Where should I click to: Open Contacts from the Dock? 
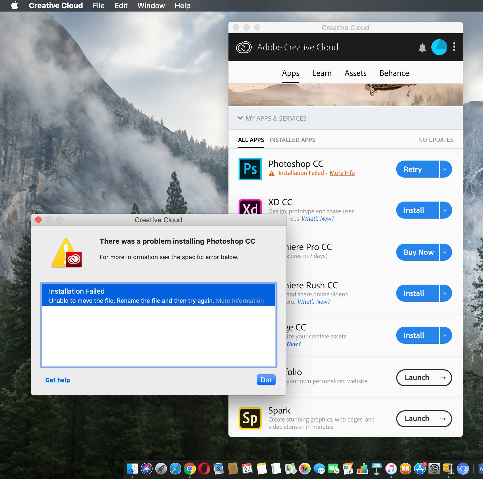(233, 469)
